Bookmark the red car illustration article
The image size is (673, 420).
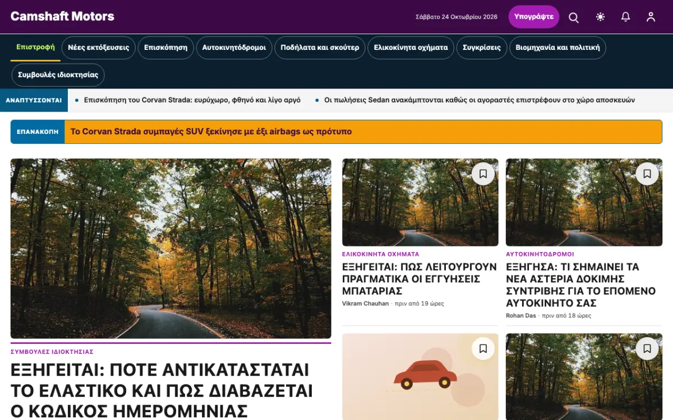(x=483, y=349)
